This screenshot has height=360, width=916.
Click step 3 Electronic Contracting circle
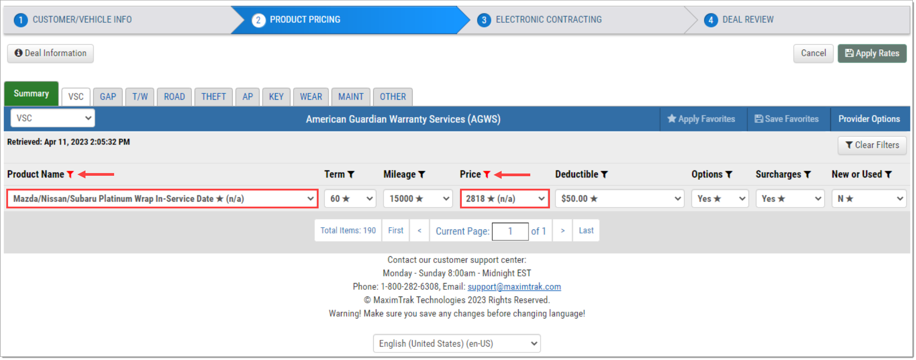[484, 20]
